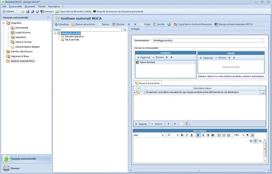Select the Misure di prevenzione tab
Image resolution: width=272 pixels, height=174 pixels.
[x=147, y=83]
